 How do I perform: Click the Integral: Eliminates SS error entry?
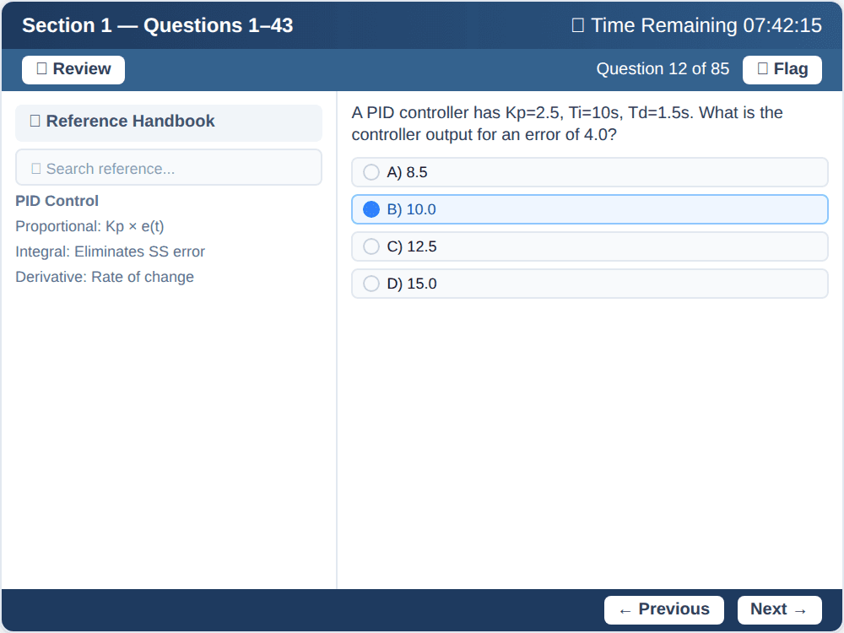(x=110, y=252)
